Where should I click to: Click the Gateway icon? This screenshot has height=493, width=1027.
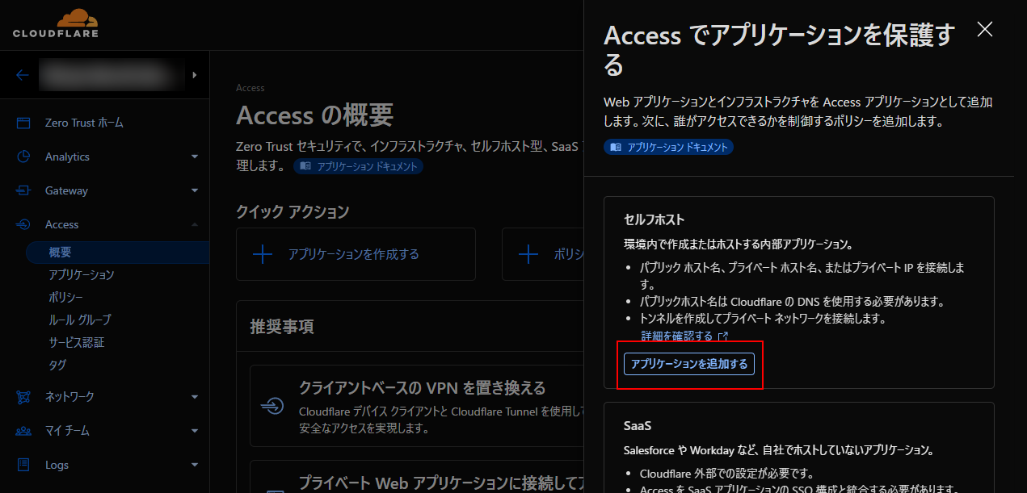click(x=23, y=190)
